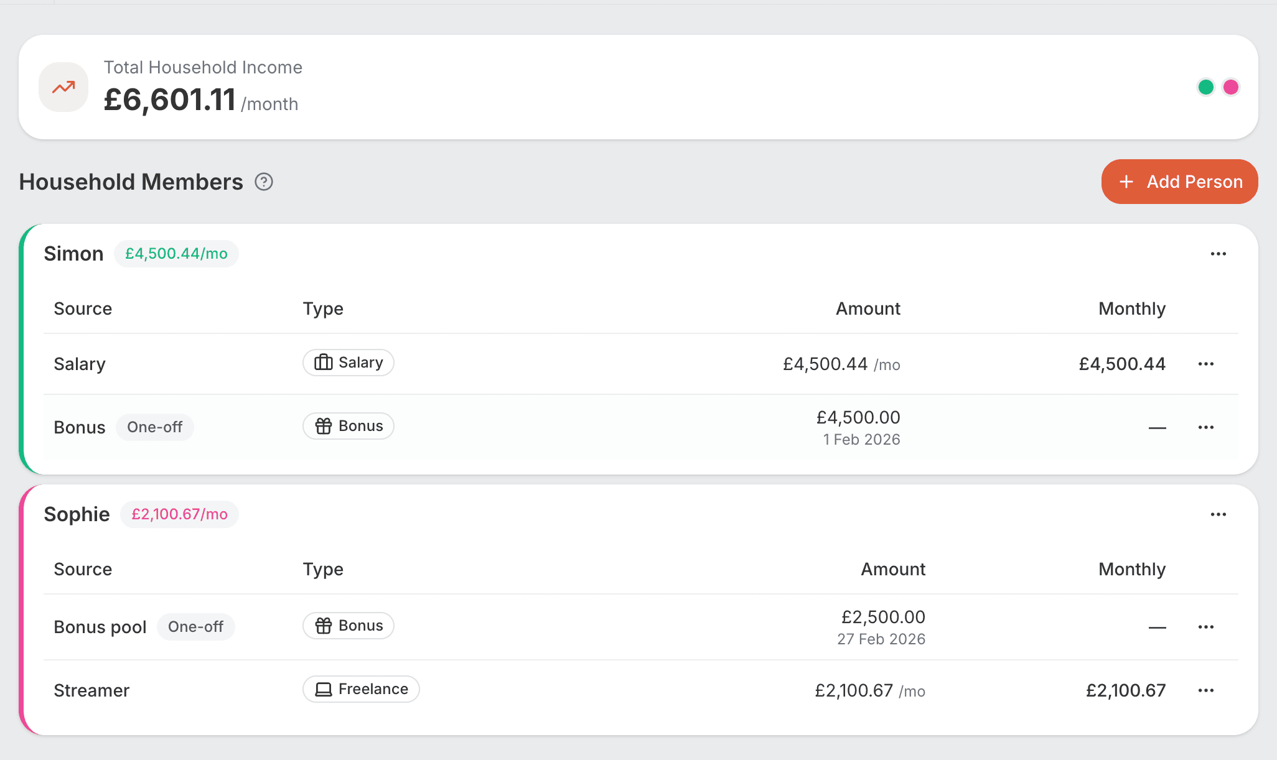Click the trending income chart icon
1277x760 pixels.
pyautogui.click(x=63, y=87)
